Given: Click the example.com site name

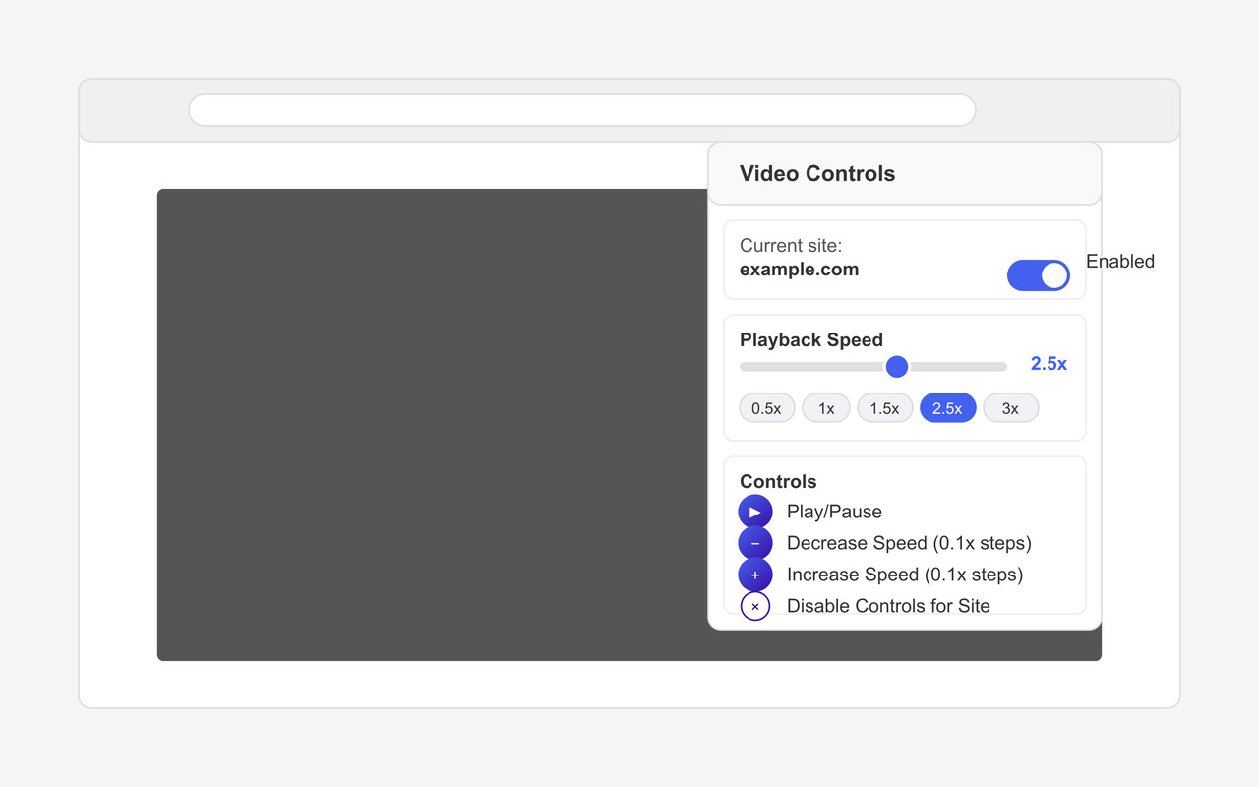Looking at the screenshot, I should 799,270.
